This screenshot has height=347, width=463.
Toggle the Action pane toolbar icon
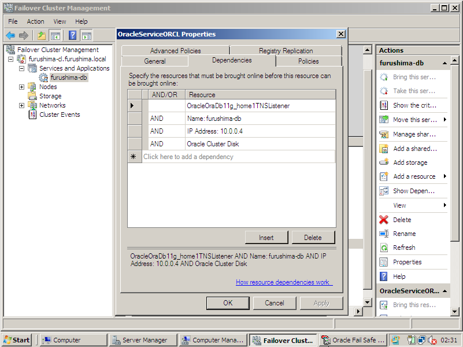tap(87, 36)
